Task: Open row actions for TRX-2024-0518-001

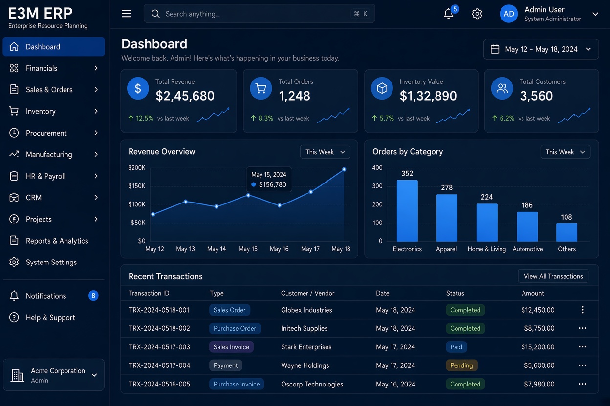Action: pyautogui.click(x=582, y=310)
